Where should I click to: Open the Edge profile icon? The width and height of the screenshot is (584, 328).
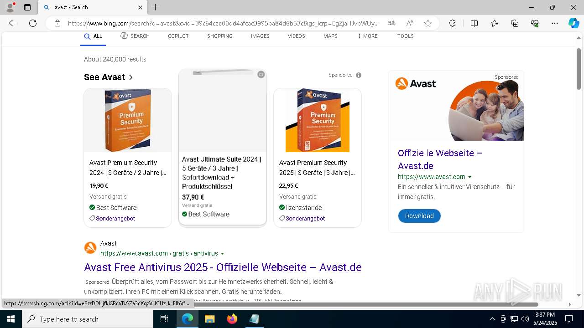point(10,7)
